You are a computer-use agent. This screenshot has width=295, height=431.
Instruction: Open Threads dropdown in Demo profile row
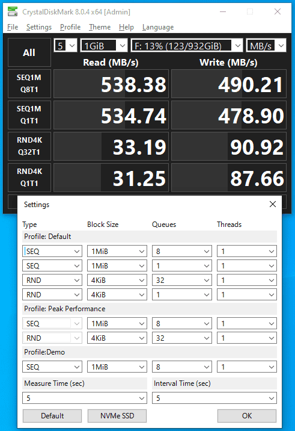coord(247,367)
